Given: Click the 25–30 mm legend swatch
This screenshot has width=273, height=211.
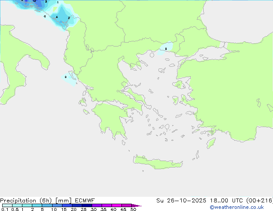Looking at the screenshot, I should point(87,205).
